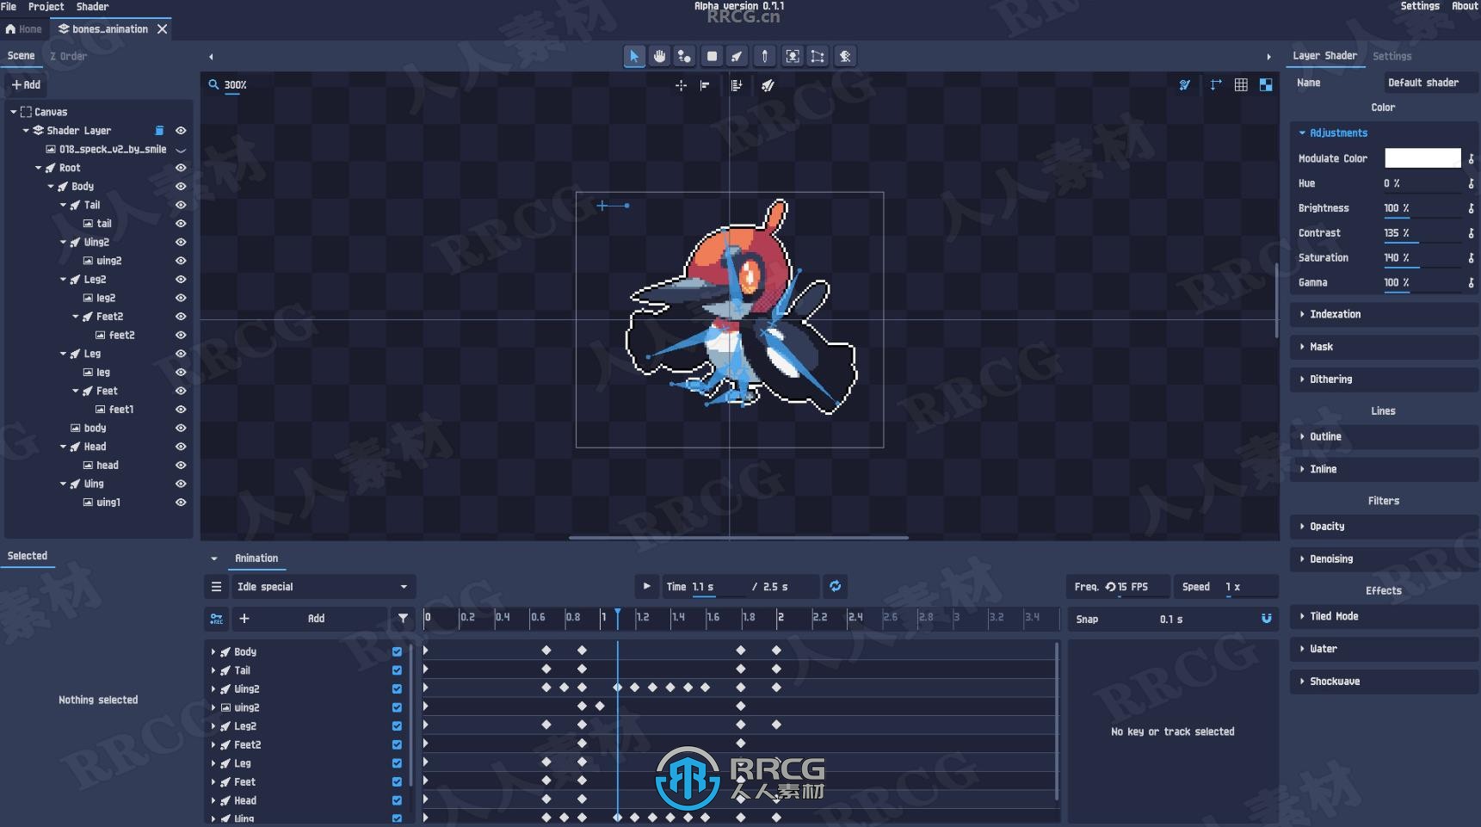Screen dimensions: 1481x827
Task: Click the Shader Layer blue document icon
Action: coord(159,131)
